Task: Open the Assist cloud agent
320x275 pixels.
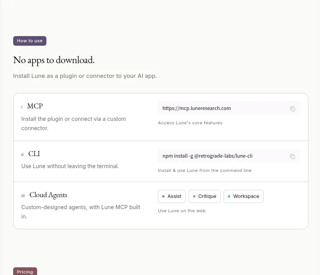Action: (x=172, y=196)
